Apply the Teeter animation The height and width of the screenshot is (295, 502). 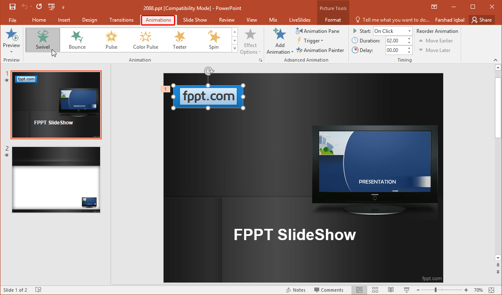(179, 40)
